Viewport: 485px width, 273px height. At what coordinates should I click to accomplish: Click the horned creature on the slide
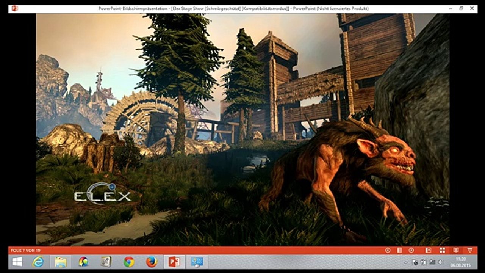(337, 178)
